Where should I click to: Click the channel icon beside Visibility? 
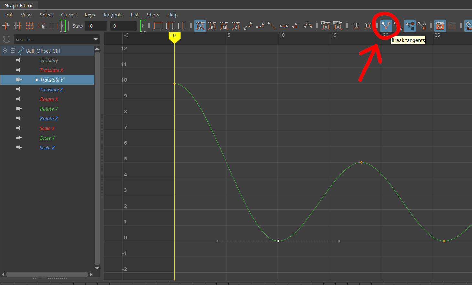tap(19, 60)
